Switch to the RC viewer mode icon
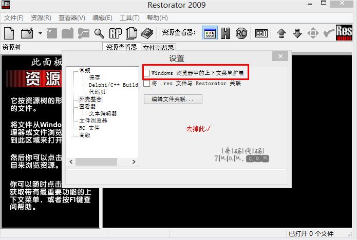The width and height of the screenshot is (357, 240). [241, 33]
